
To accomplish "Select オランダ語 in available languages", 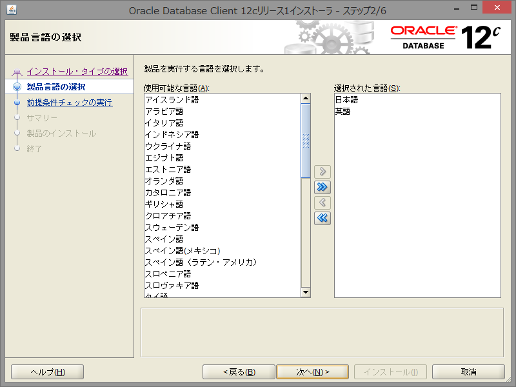I will (x=223, y=181).
